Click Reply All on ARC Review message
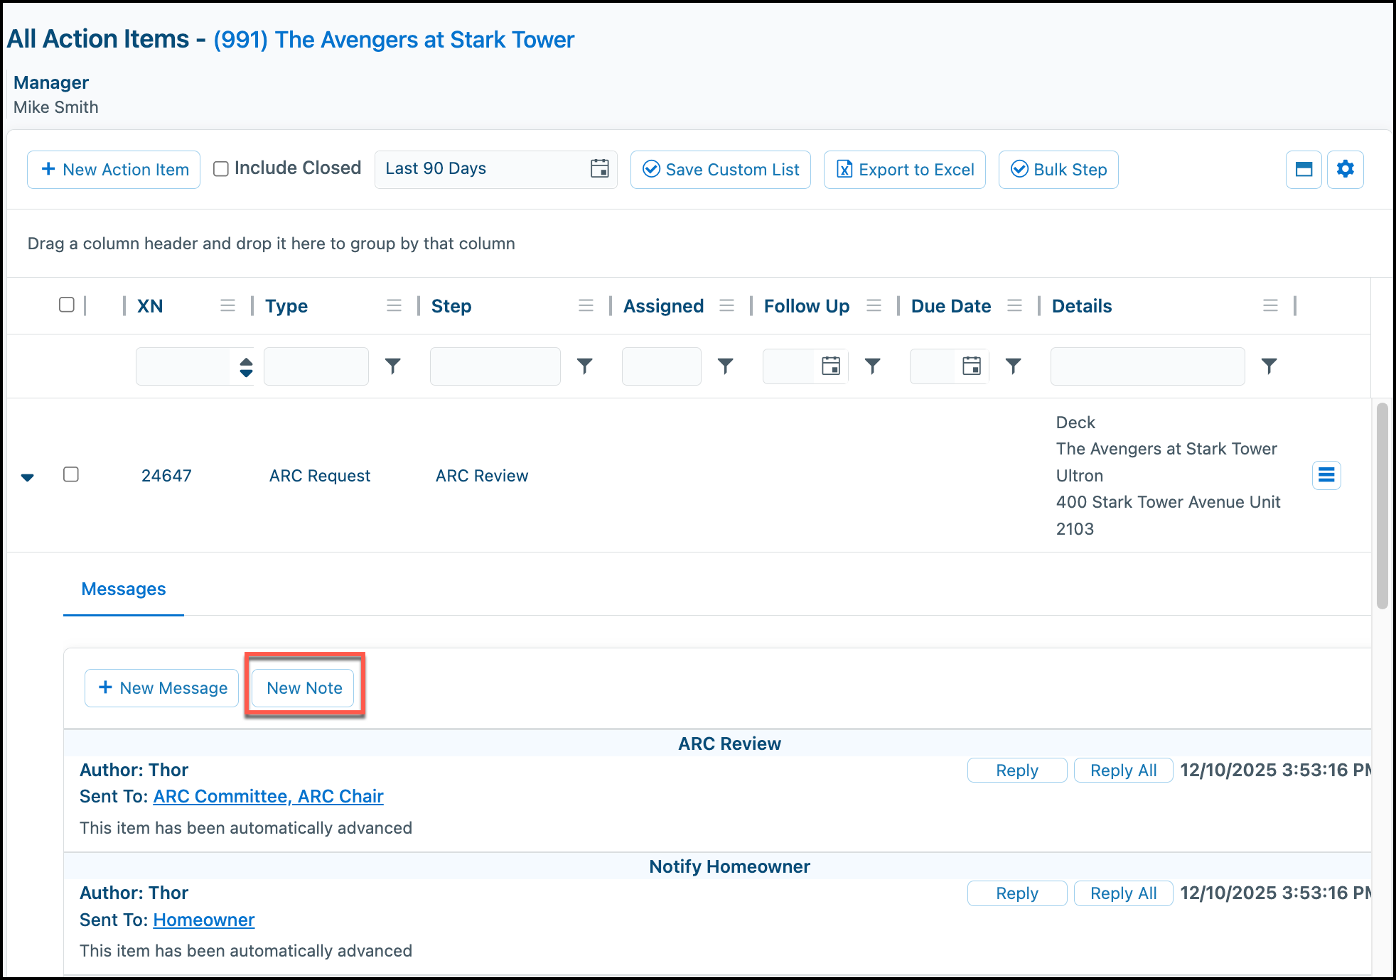The width and height of the screenshot is (1396, 980). (1123, 771)
